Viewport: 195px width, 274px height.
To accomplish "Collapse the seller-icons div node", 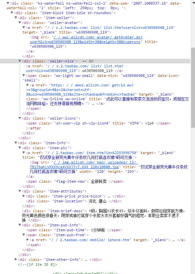I will (20, 118).
